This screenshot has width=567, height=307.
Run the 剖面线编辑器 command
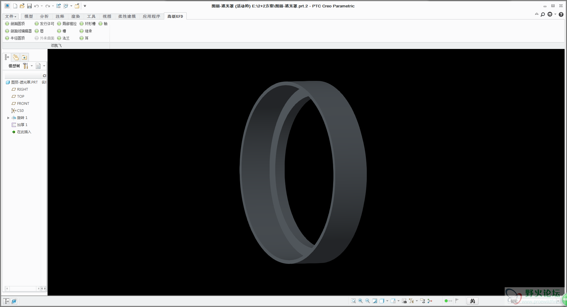coord(18,31)
